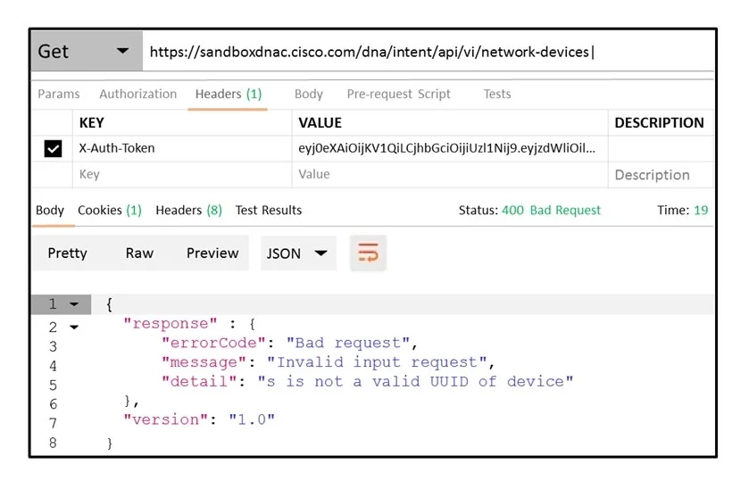The width and height of the screenshot is (749, 481).
Task: Open the Test Results tab
Action: tap(269, 211)
